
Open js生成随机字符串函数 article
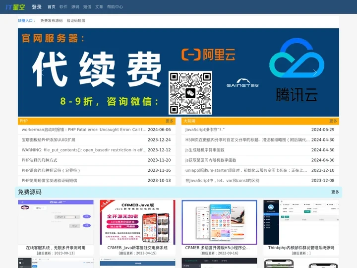[x=205, y=150]
